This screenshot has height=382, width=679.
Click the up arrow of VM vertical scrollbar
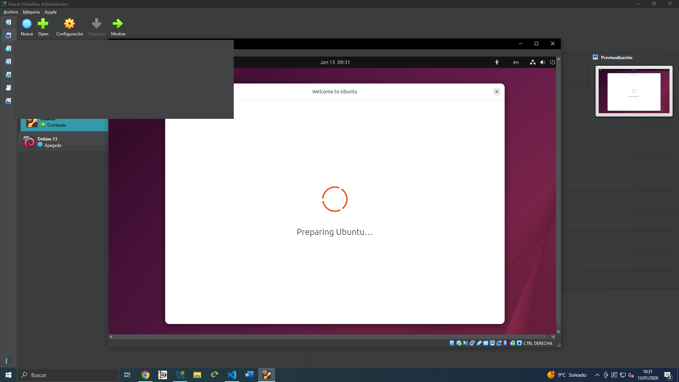coord(558,59)
